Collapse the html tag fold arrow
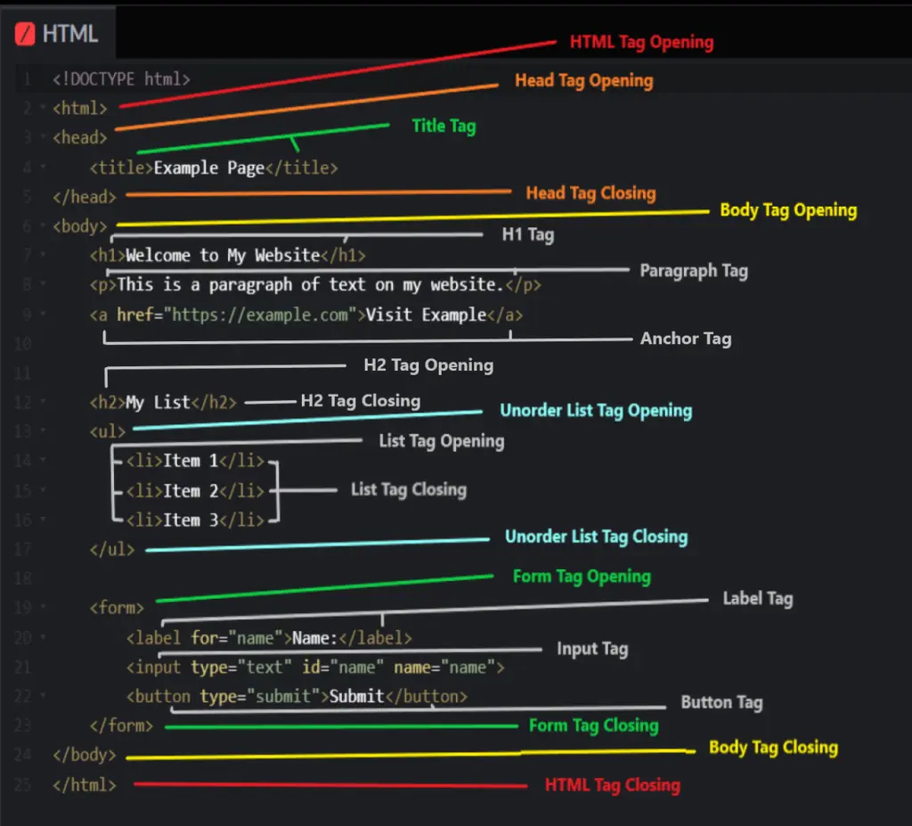912x826 pixels. tap(42, 109)
